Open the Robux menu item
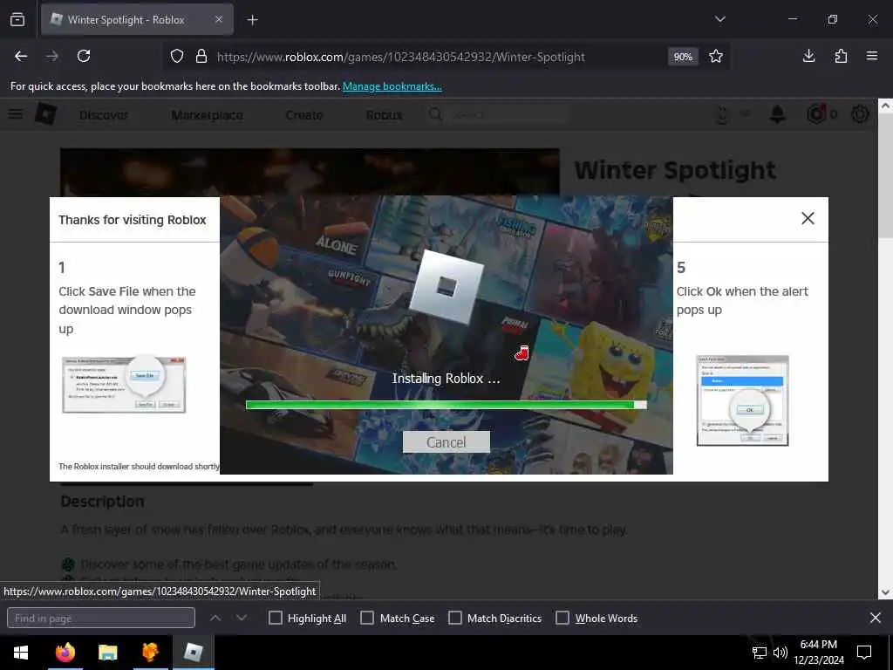The height and width of the screenshot is (670, 893). tap(385, 115)
